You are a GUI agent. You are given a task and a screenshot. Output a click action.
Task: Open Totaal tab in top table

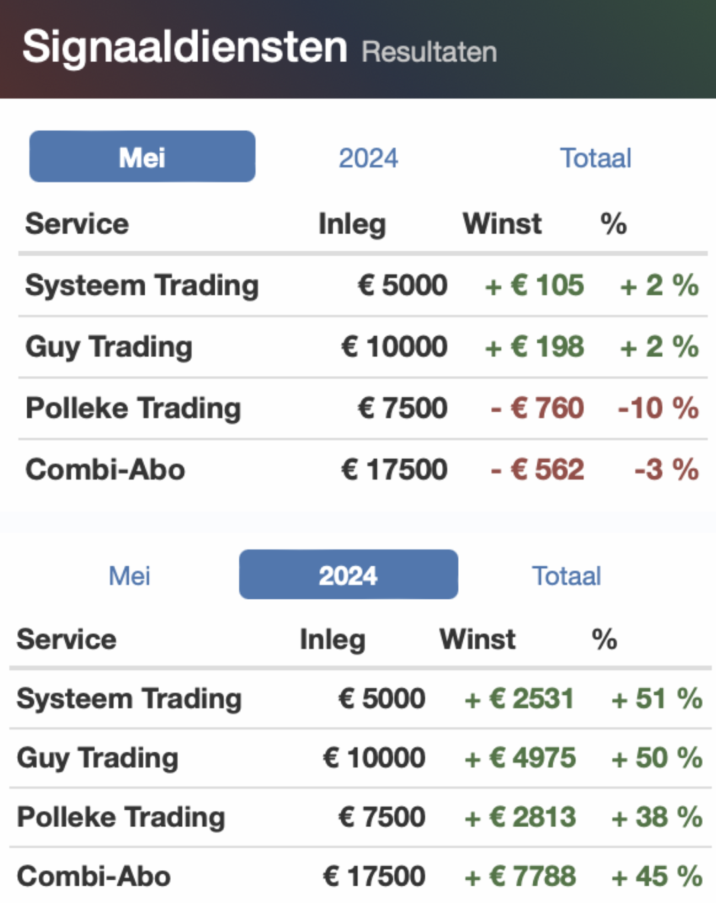595,158
